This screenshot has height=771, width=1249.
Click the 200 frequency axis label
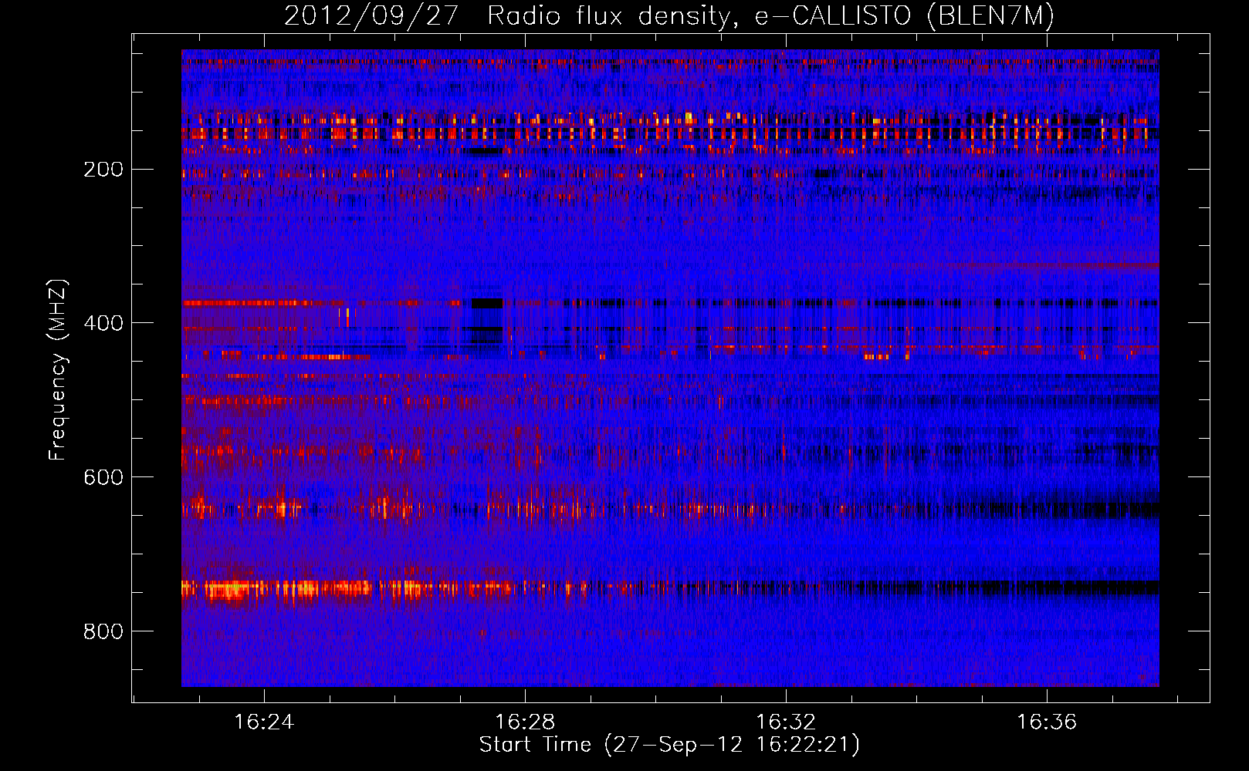tap(103, 170)
